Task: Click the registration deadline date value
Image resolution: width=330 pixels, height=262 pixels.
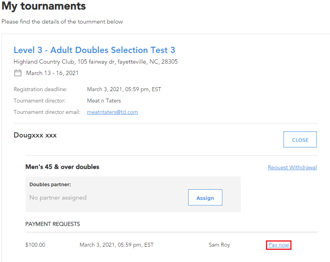Action: coord(124,89)
